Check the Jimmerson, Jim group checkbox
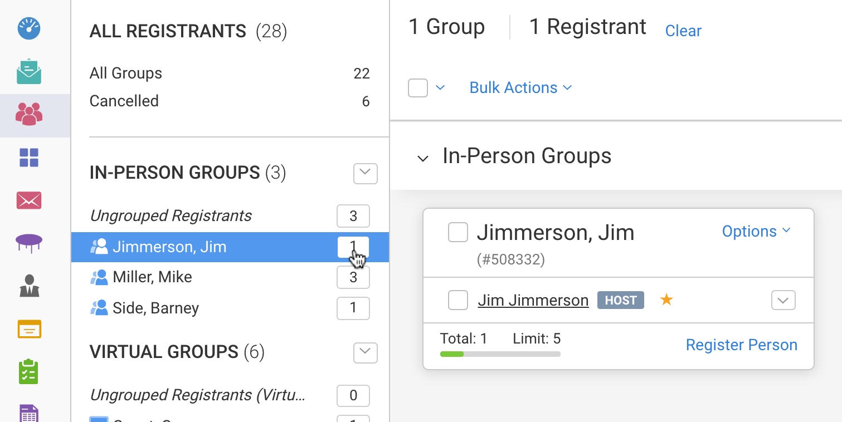The height and width of the screenshot is (422, 842). (458, 233)
